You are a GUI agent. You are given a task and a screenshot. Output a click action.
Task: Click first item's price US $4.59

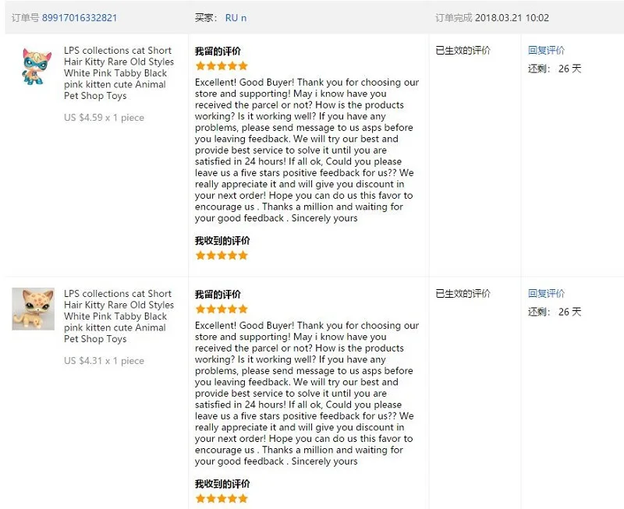coord(83,118)
